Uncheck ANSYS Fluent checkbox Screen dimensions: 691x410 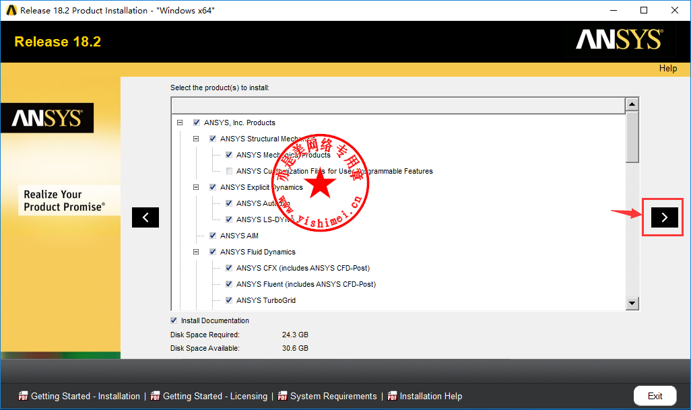pos(229,284)
